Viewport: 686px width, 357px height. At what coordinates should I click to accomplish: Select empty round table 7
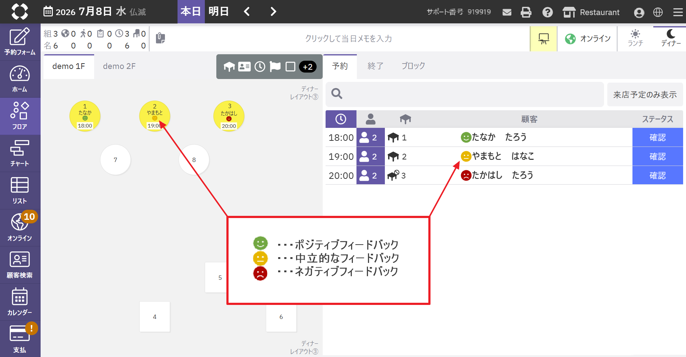pos(115,160)
